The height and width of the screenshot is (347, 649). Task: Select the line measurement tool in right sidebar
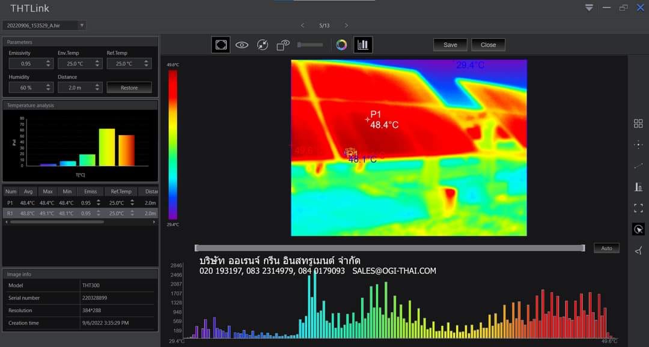click(638, 166)
